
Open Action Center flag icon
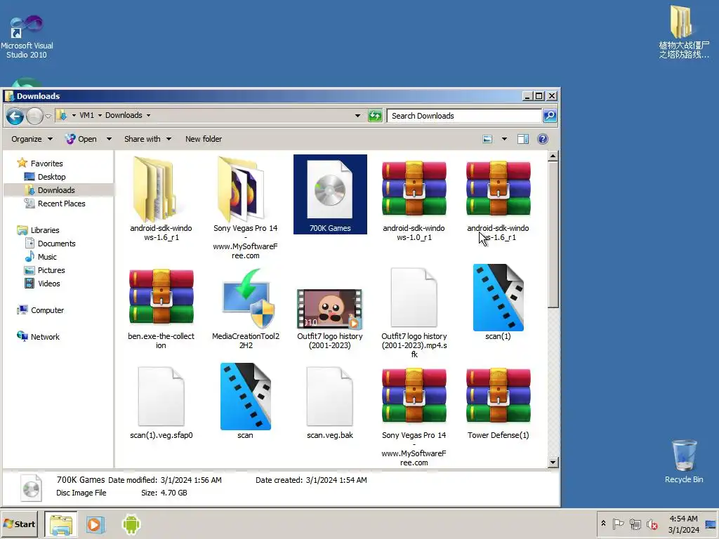tap(618, 524)
